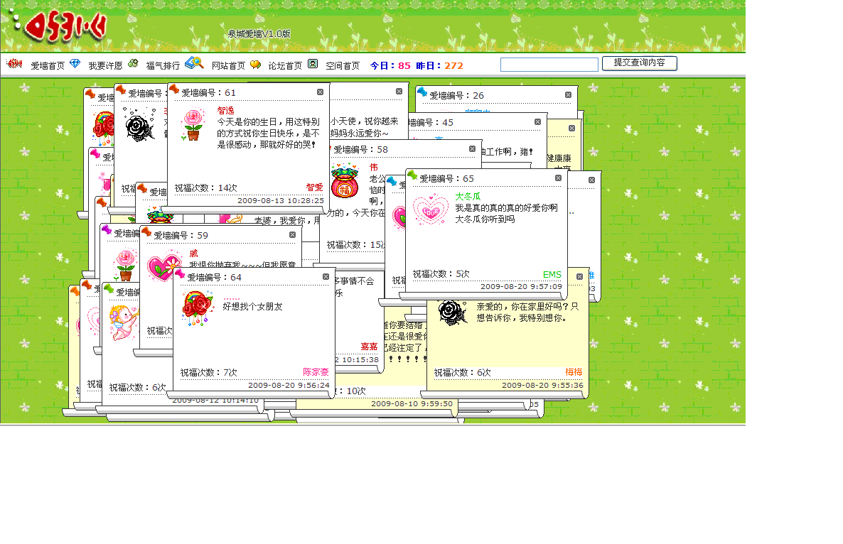This screenshot has height=544, width=843.
Task: Click the pink love heart image in note 65
Action: 430,209
